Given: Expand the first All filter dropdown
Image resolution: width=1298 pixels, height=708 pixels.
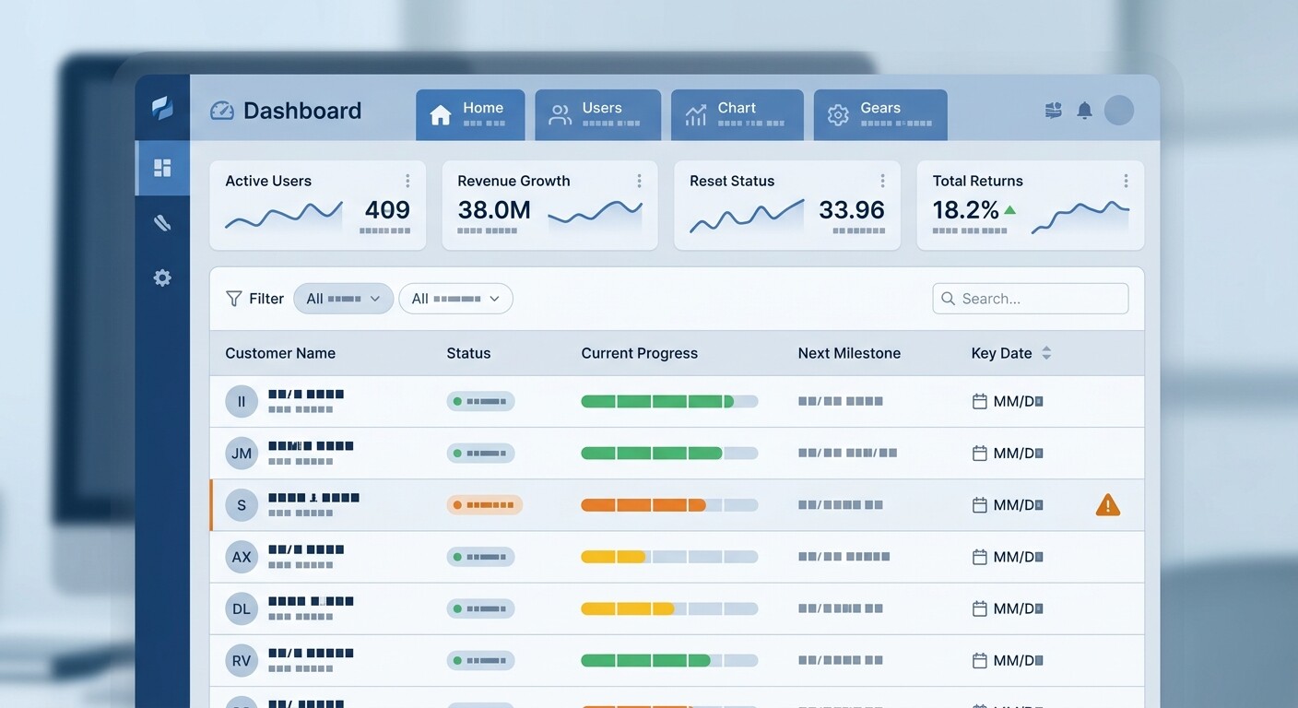Looking at the screenshot, I should tap(343, 299).
